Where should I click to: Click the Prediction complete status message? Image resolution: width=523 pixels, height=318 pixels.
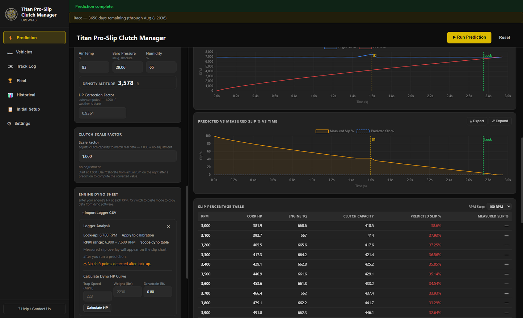[x=94, y=7]
